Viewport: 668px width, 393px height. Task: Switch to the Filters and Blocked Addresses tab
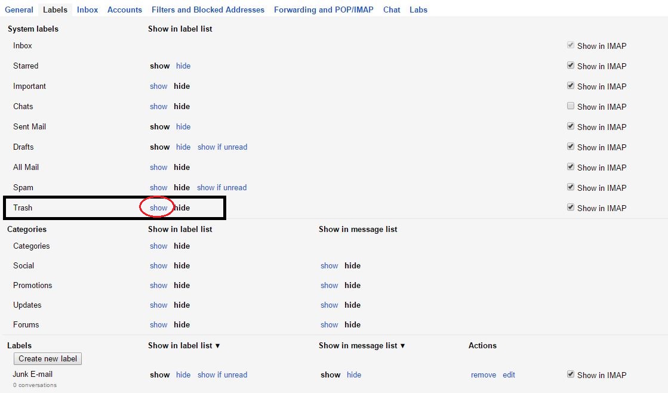(x=208, y=10)
